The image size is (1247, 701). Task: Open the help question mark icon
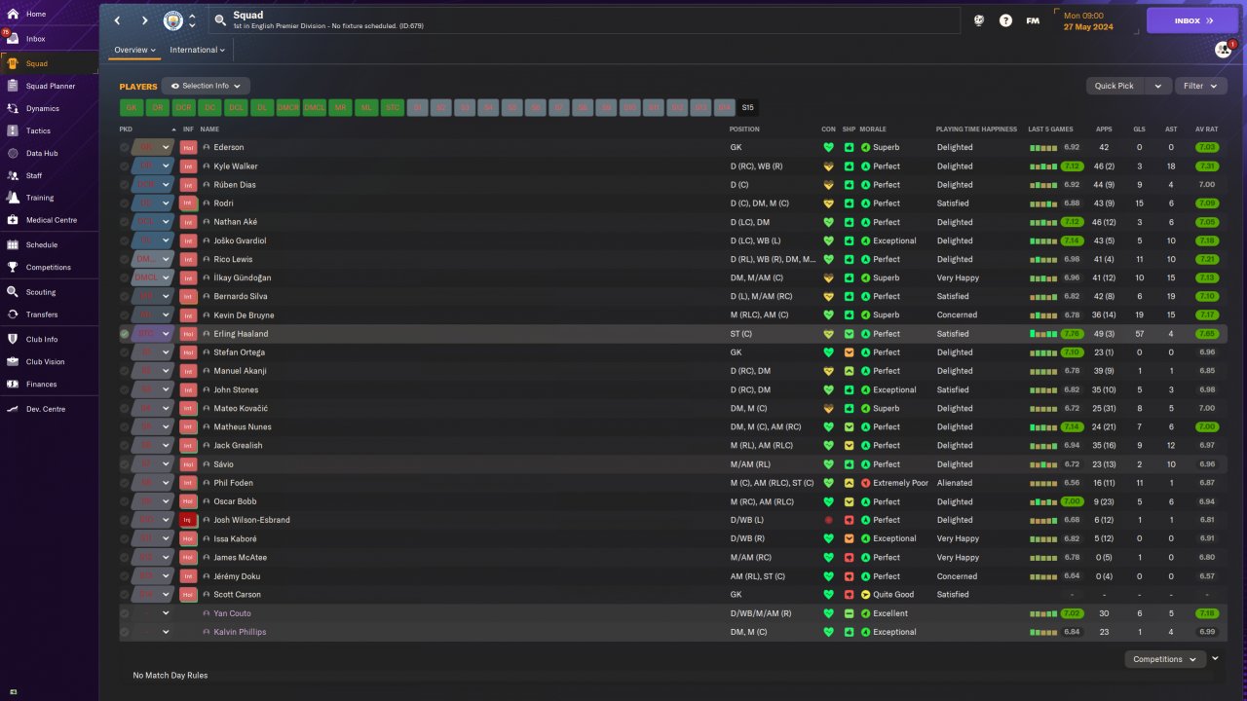1005,20
